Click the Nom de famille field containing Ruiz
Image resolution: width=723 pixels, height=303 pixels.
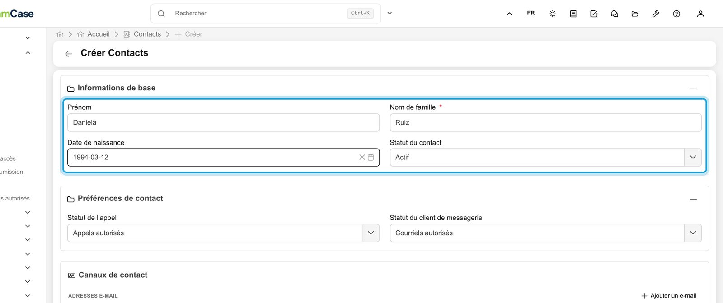[546, 122]
